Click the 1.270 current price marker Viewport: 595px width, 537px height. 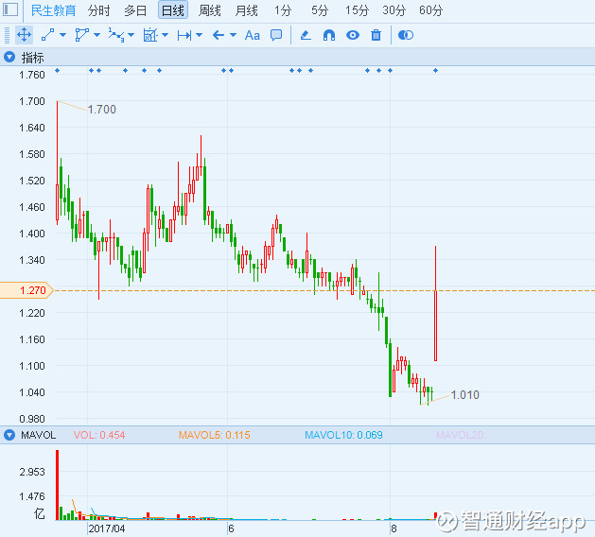tap(26, 290)
